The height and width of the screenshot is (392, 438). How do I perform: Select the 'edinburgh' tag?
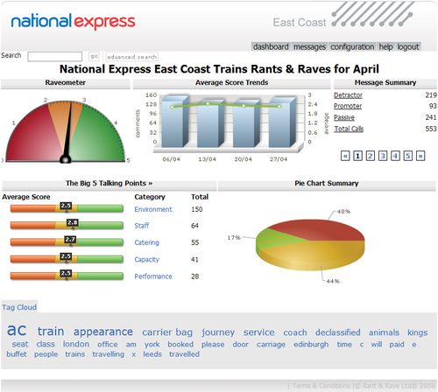click(311, 345)
